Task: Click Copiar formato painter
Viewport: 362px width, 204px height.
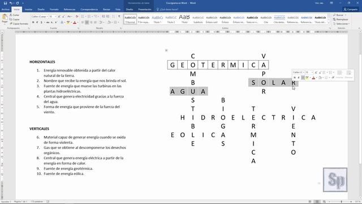Action: point(19,24)
